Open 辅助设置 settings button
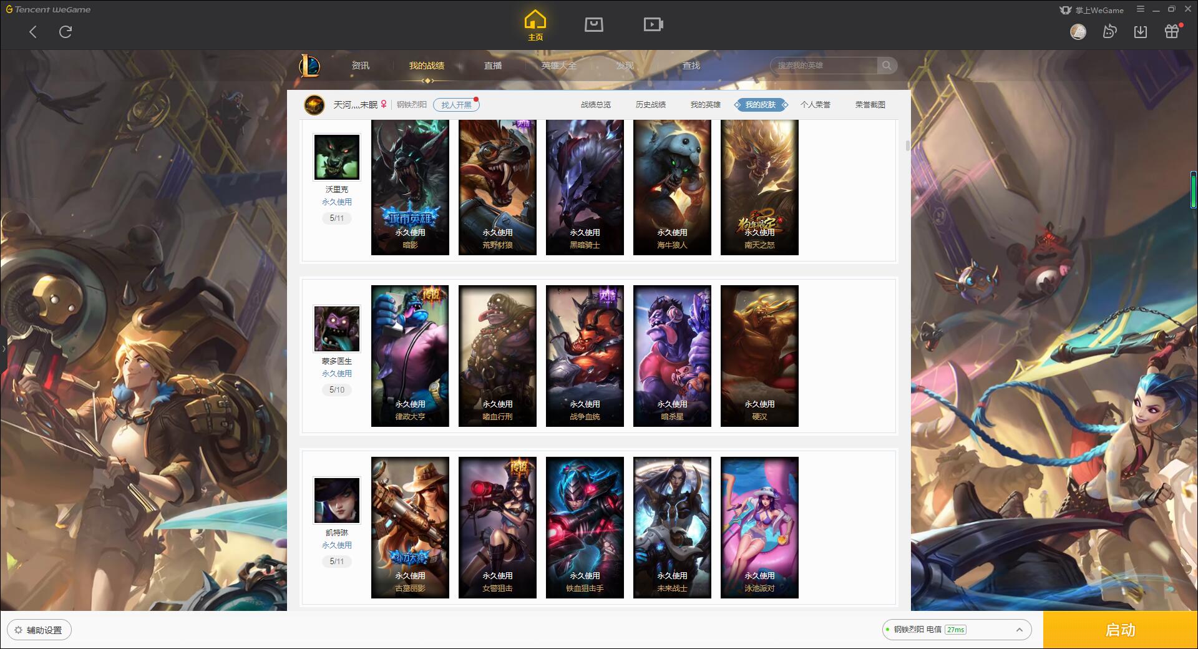This screenshot has height=649, width=1198. pos(39,630)
